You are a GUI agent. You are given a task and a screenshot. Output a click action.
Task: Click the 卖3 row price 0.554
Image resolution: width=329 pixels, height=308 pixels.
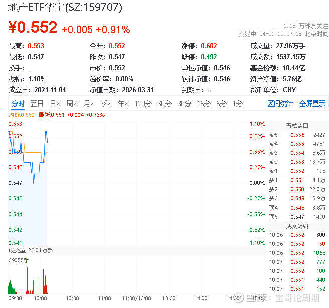coord(297,153)
